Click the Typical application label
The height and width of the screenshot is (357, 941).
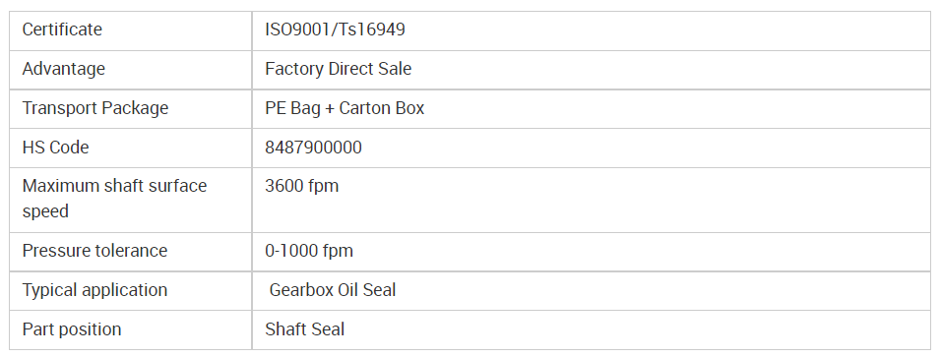(x=94, y=290)
